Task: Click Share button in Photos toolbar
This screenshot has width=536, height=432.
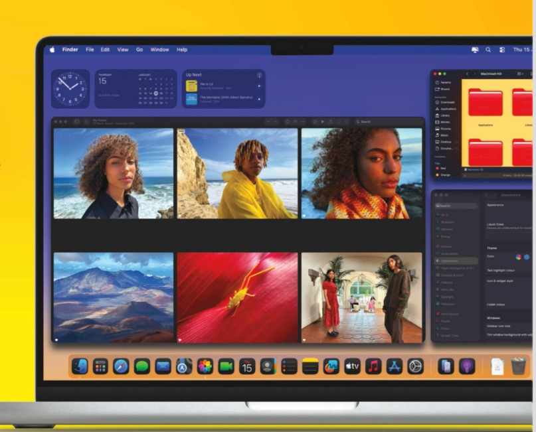Action: (x=331, y=121)
